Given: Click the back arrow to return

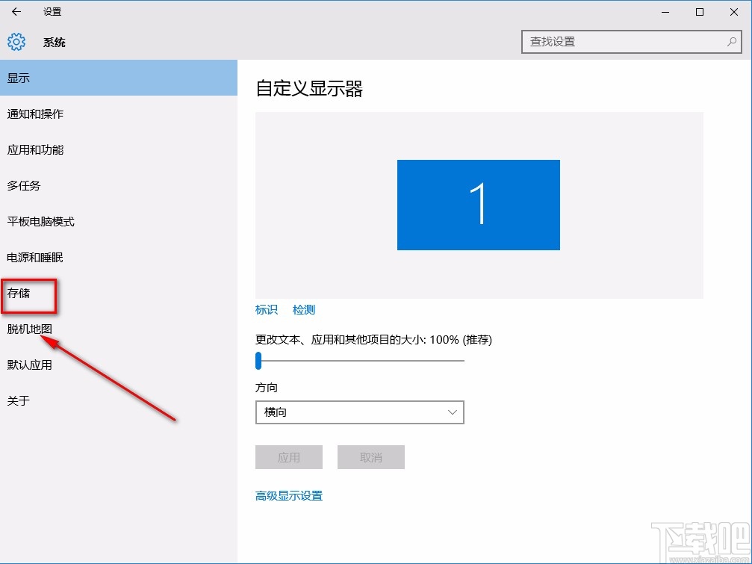Looking at the screenshot, I should [15, 11].
